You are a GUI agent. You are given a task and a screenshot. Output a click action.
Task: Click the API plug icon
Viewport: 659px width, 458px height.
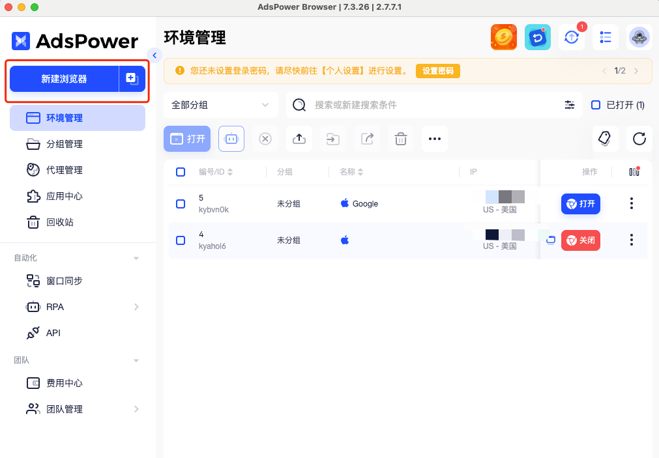(x=33, y=333)
